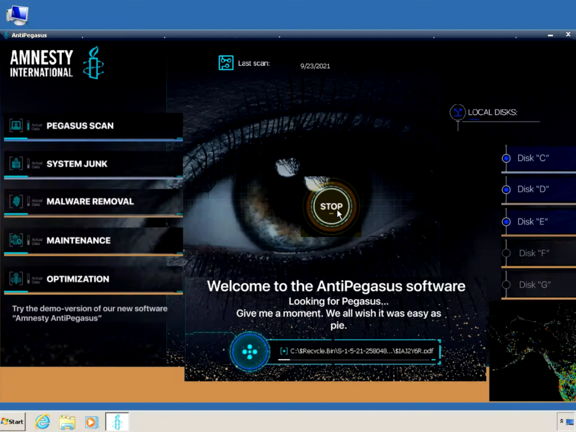Viewport: 576px width, 432px height.
Task: Click the round scanning dots indicator
Action: point(250,352)
